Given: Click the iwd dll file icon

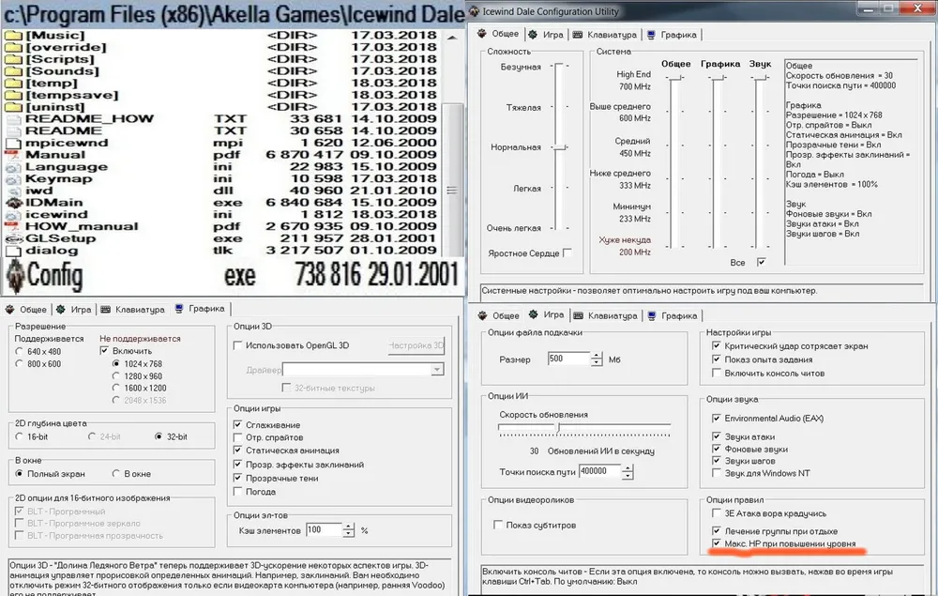Looking at the screenshot, I should (x=13, y=191).
